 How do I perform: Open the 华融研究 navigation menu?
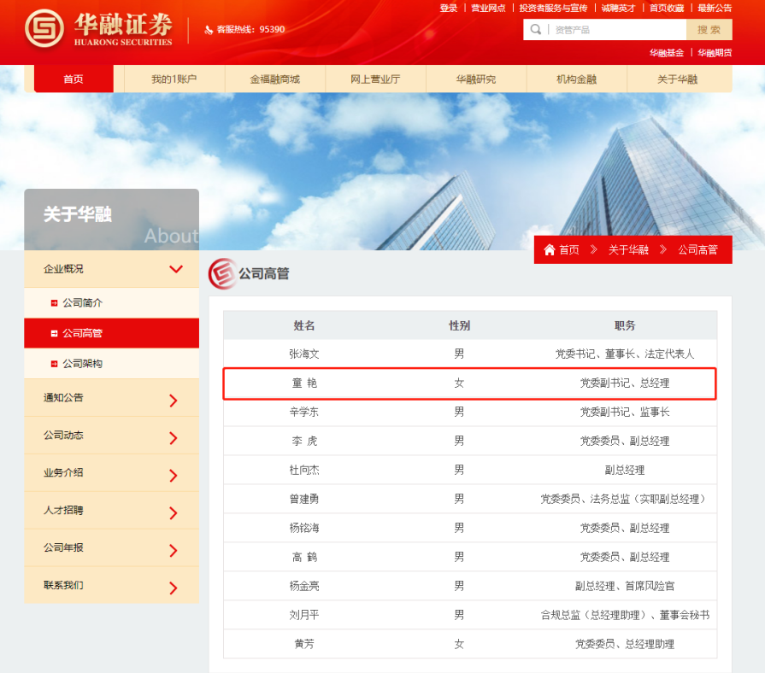pos(475,79)
